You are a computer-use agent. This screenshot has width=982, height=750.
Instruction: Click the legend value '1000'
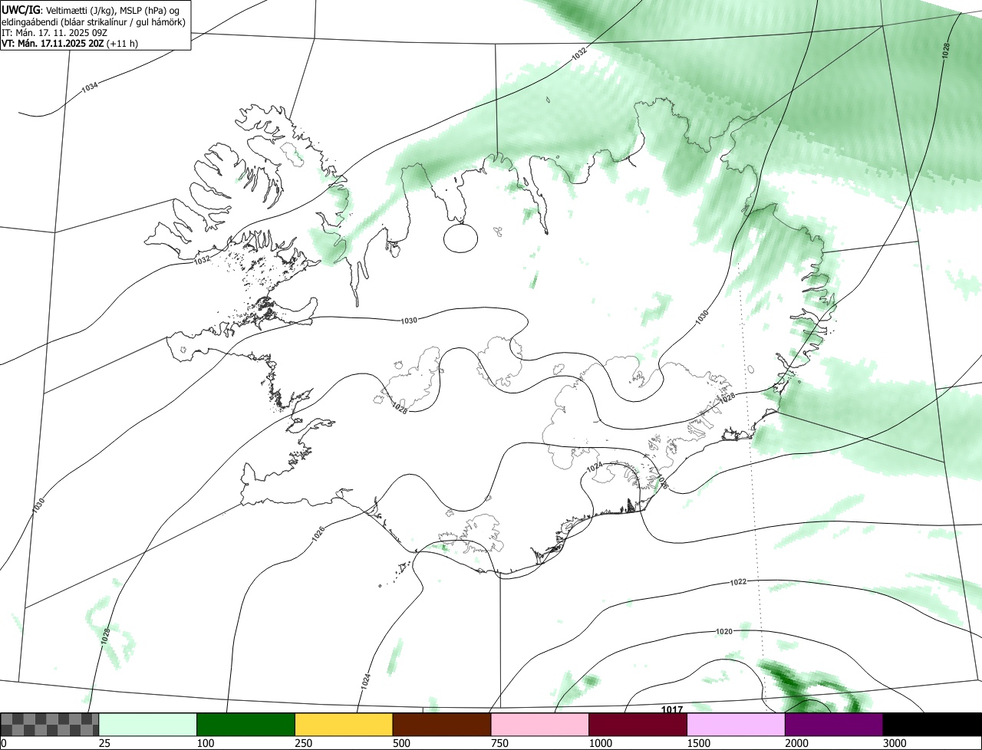click(x=600, y=743)
